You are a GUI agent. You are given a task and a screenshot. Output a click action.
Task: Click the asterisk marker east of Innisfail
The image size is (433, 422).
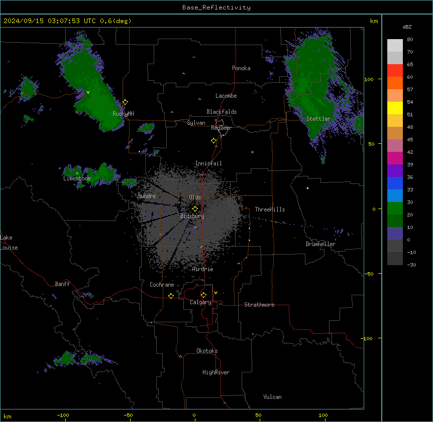pyautogui.click(x=252, y=152)
